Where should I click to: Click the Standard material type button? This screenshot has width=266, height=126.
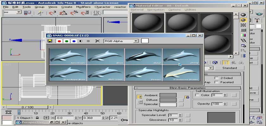(230, 68)
